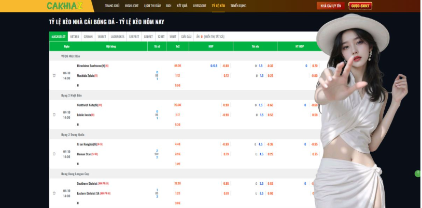Click the 48.00 odds for Hiroshima Sanfrecce
This screenshot has height=208, width=422.
(178, 66)
